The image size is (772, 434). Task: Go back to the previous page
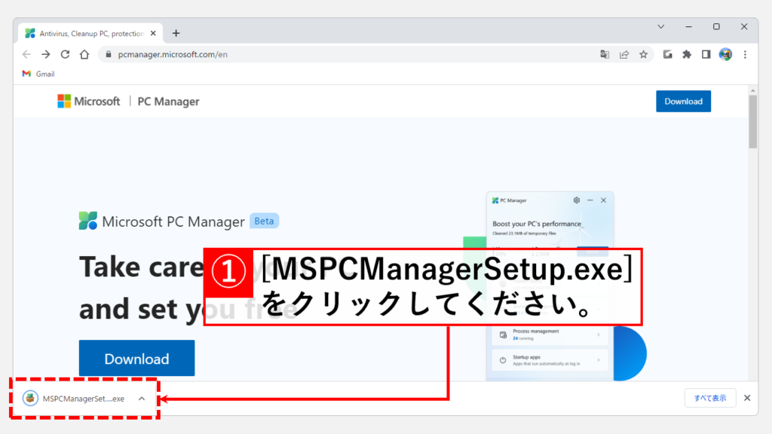coord(26,54)
